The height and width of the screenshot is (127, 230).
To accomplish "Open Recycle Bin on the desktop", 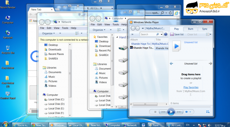I will 8,50.
